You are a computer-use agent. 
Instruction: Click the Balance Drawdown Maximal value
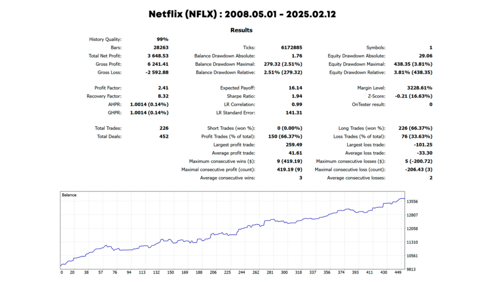(283, 64)
